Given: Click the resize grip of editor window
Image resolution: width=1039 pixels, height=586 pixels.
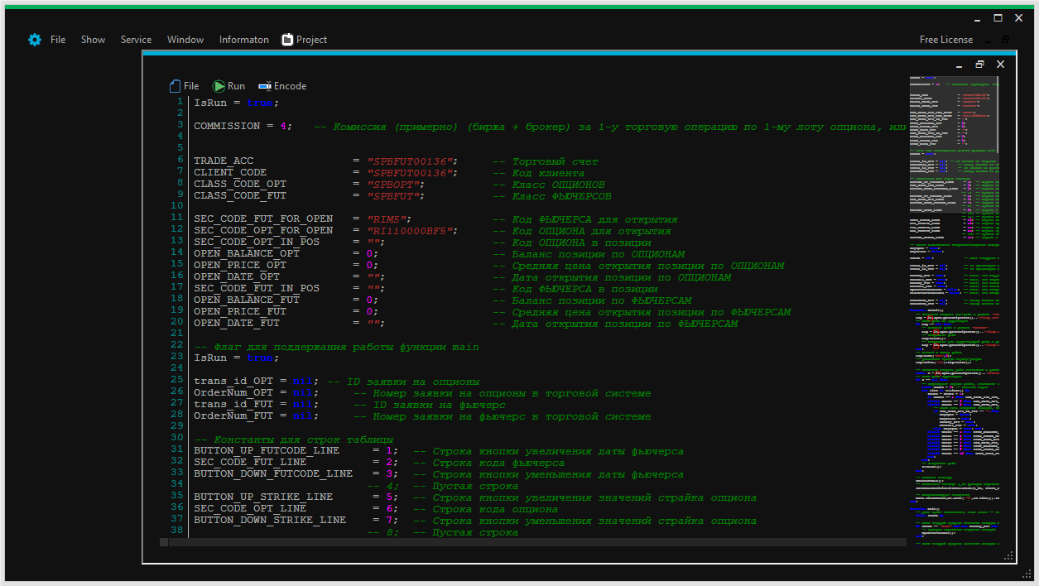Looking at the screenshot, I should pos(1008,556).
